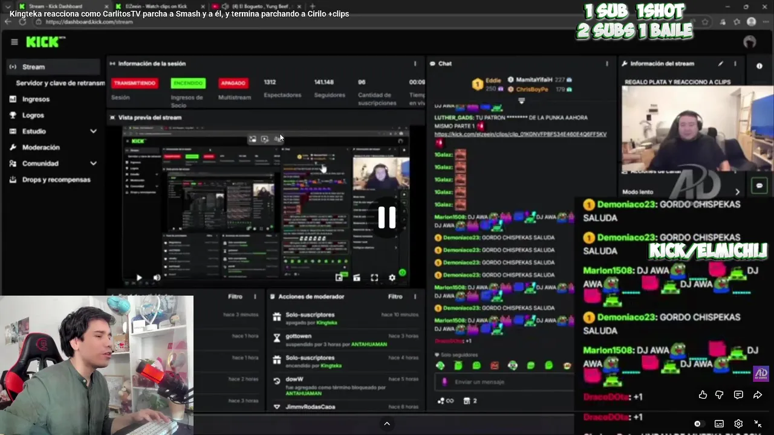Open Información de la sesión options menu
This screenshot has width=774, height=435.
(x=415, y=63)
